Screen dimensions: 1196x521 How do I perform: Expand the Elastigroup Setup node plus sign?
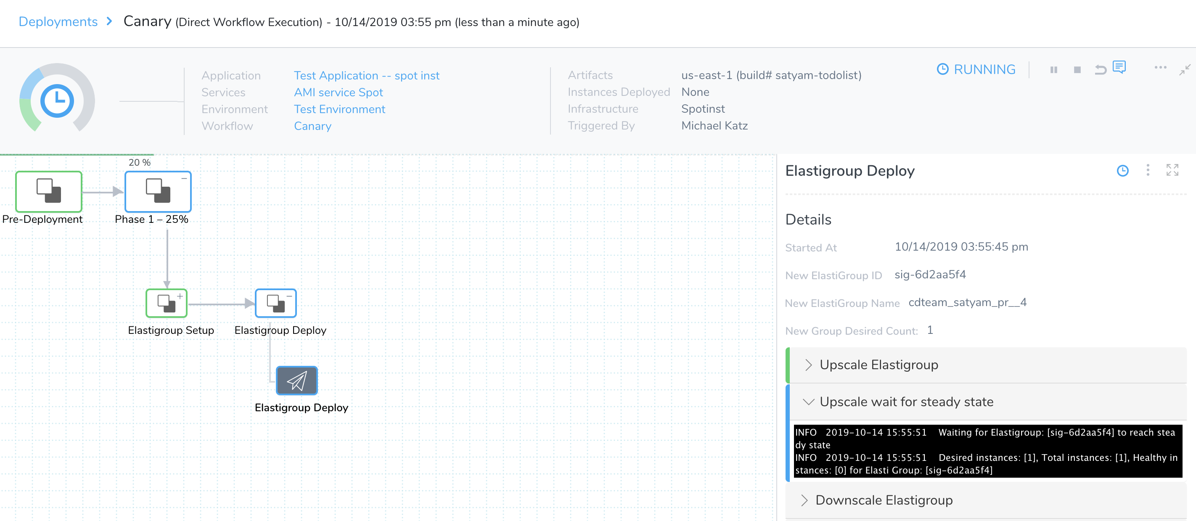pyautogui.click(x=180, y=296)
